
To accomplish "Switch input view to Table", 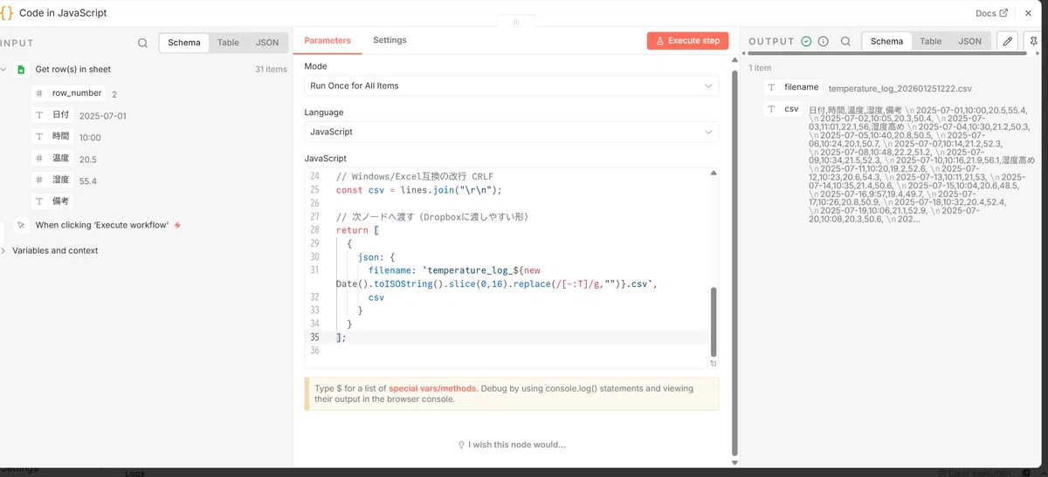I will coord(228,42).
